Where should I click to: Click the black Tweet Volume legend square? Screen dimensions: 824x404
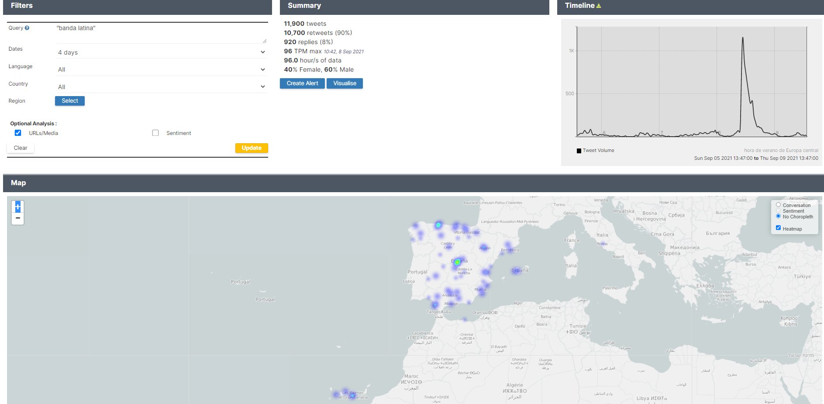[x=579, y=151]
